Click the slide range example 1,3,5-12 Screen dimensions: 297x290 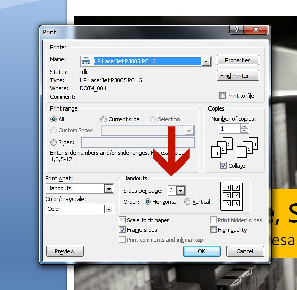[x=61, y=159]
